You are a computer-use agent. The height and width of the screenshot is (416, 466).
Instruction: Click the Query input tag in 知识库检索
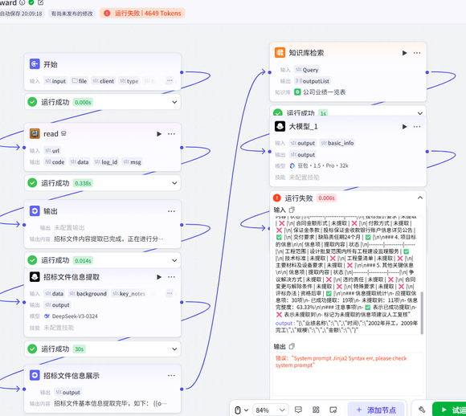click(x=307, y=70)
